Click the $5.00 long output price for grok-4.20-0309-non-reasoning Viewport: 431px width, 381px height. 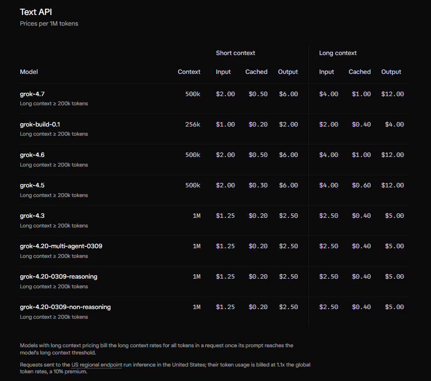tap(394, 307)
